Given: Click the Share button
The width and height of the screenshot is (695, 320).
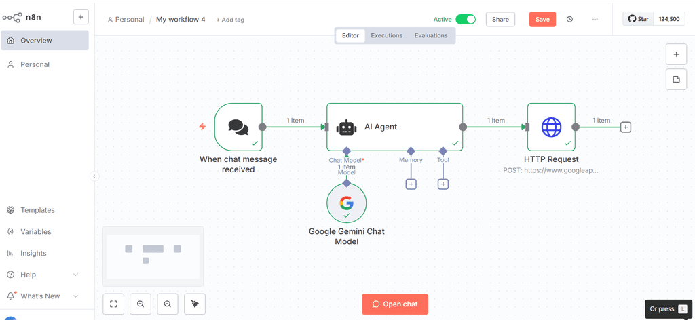Looking at the screenshot, I should [x=500, y=20].
